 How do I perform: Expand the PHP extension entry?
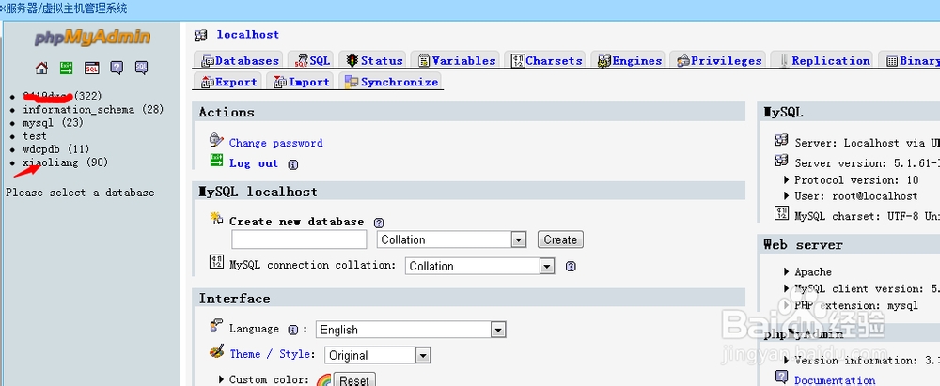point(787,305)
